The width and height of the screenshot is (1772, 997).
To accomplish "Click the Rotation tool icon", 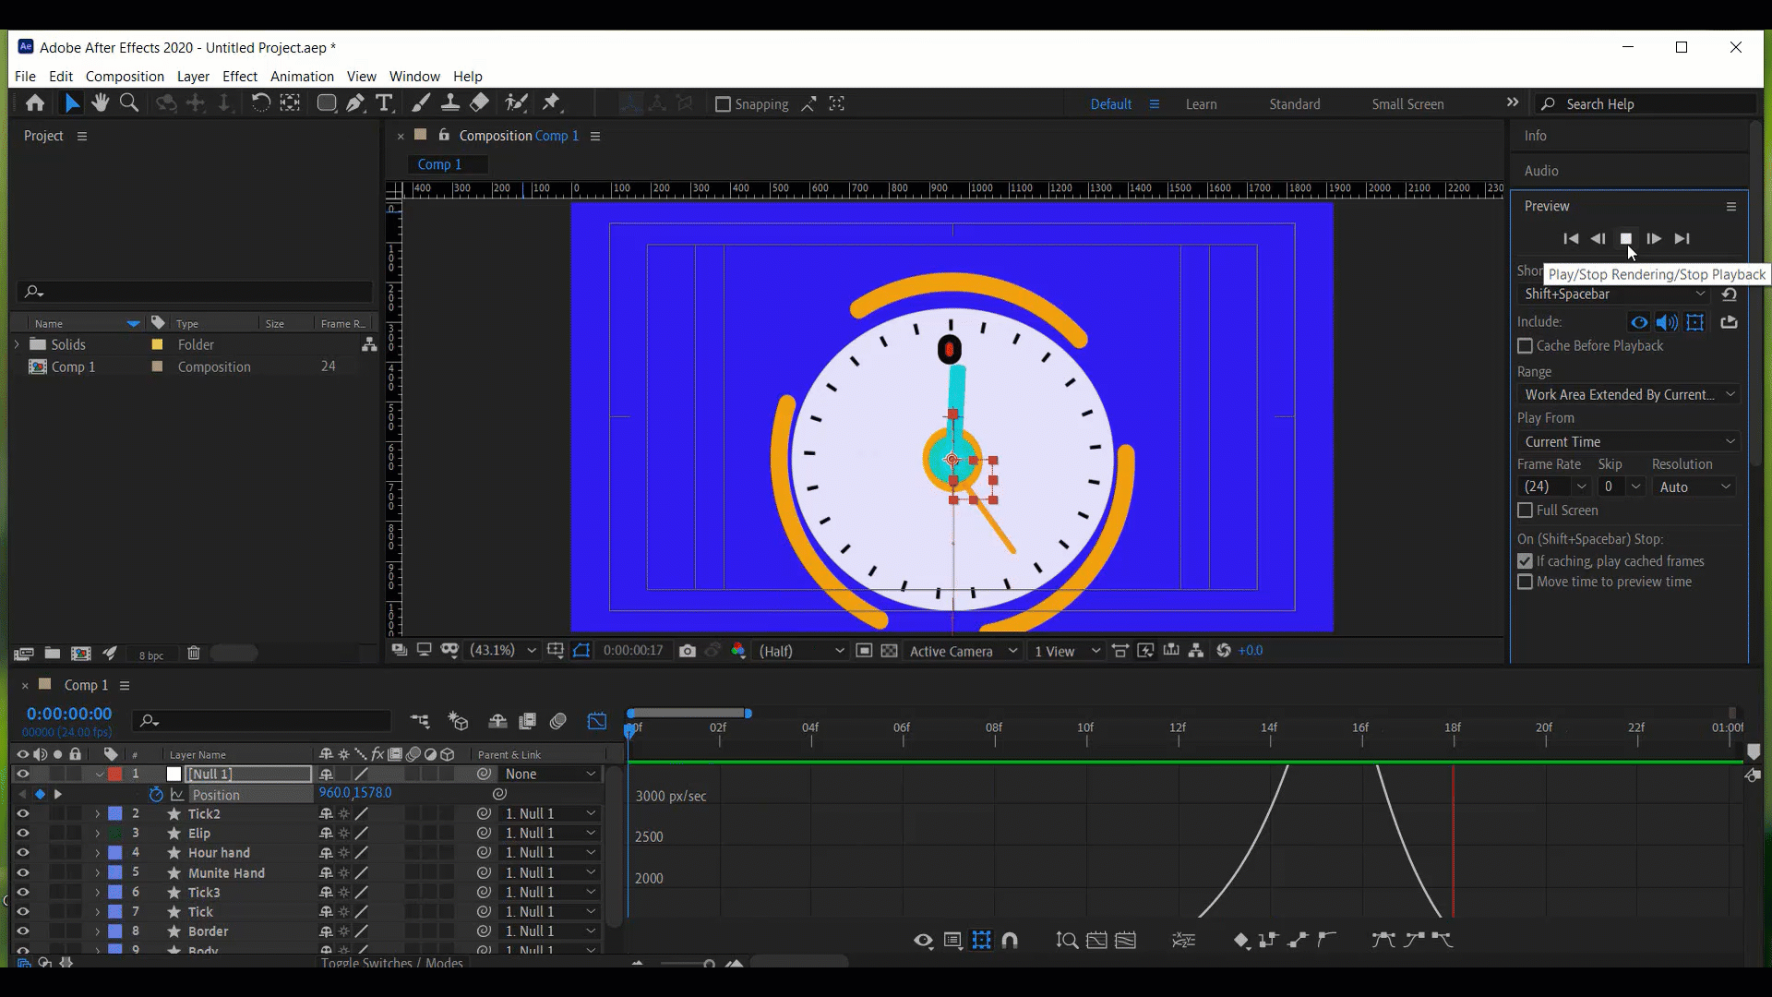I will pyautogui.click(x=260, y=103).
